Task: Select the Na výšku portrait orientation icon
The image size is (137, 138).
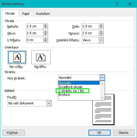Action: point(17,57)
